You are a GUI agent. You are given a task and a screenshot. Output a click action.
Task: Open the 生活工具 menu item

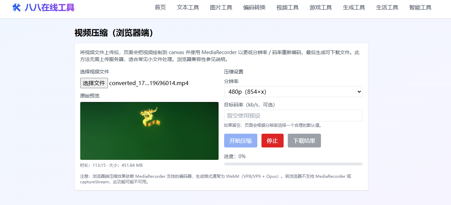(x=387, y=7)
